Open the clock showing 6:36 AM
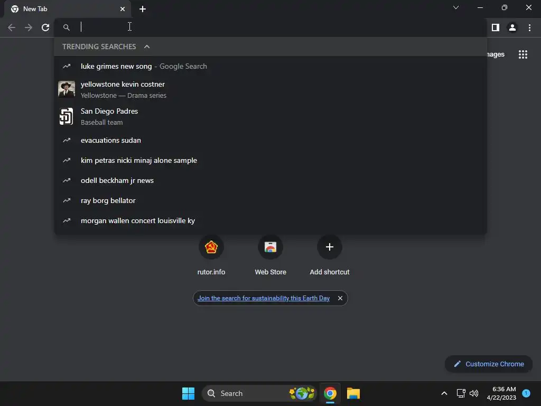This screenshot has width=541, height=406. point(501,393)
